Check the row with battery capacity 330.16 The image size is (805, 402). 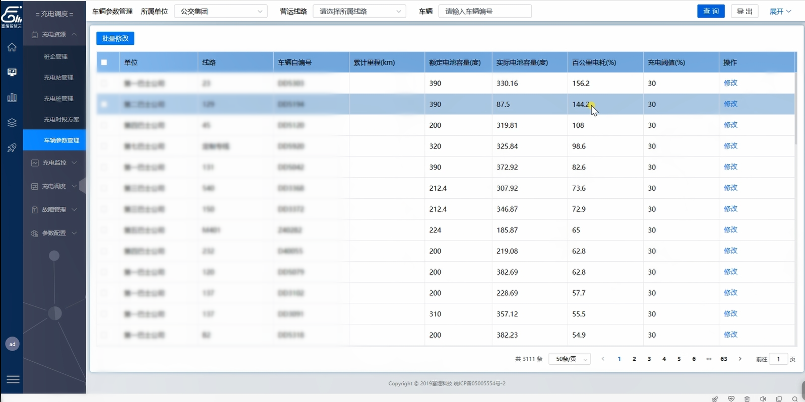(x=104, y=83)
